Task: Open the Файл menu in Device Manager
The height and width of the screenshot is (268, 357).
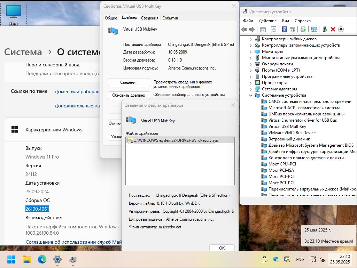Action: 248,21
